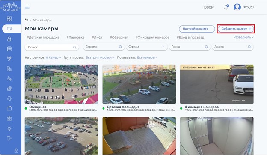Filter by #Обзорная tag
This screenshot has height=155, width=267.
coord(119,37)
